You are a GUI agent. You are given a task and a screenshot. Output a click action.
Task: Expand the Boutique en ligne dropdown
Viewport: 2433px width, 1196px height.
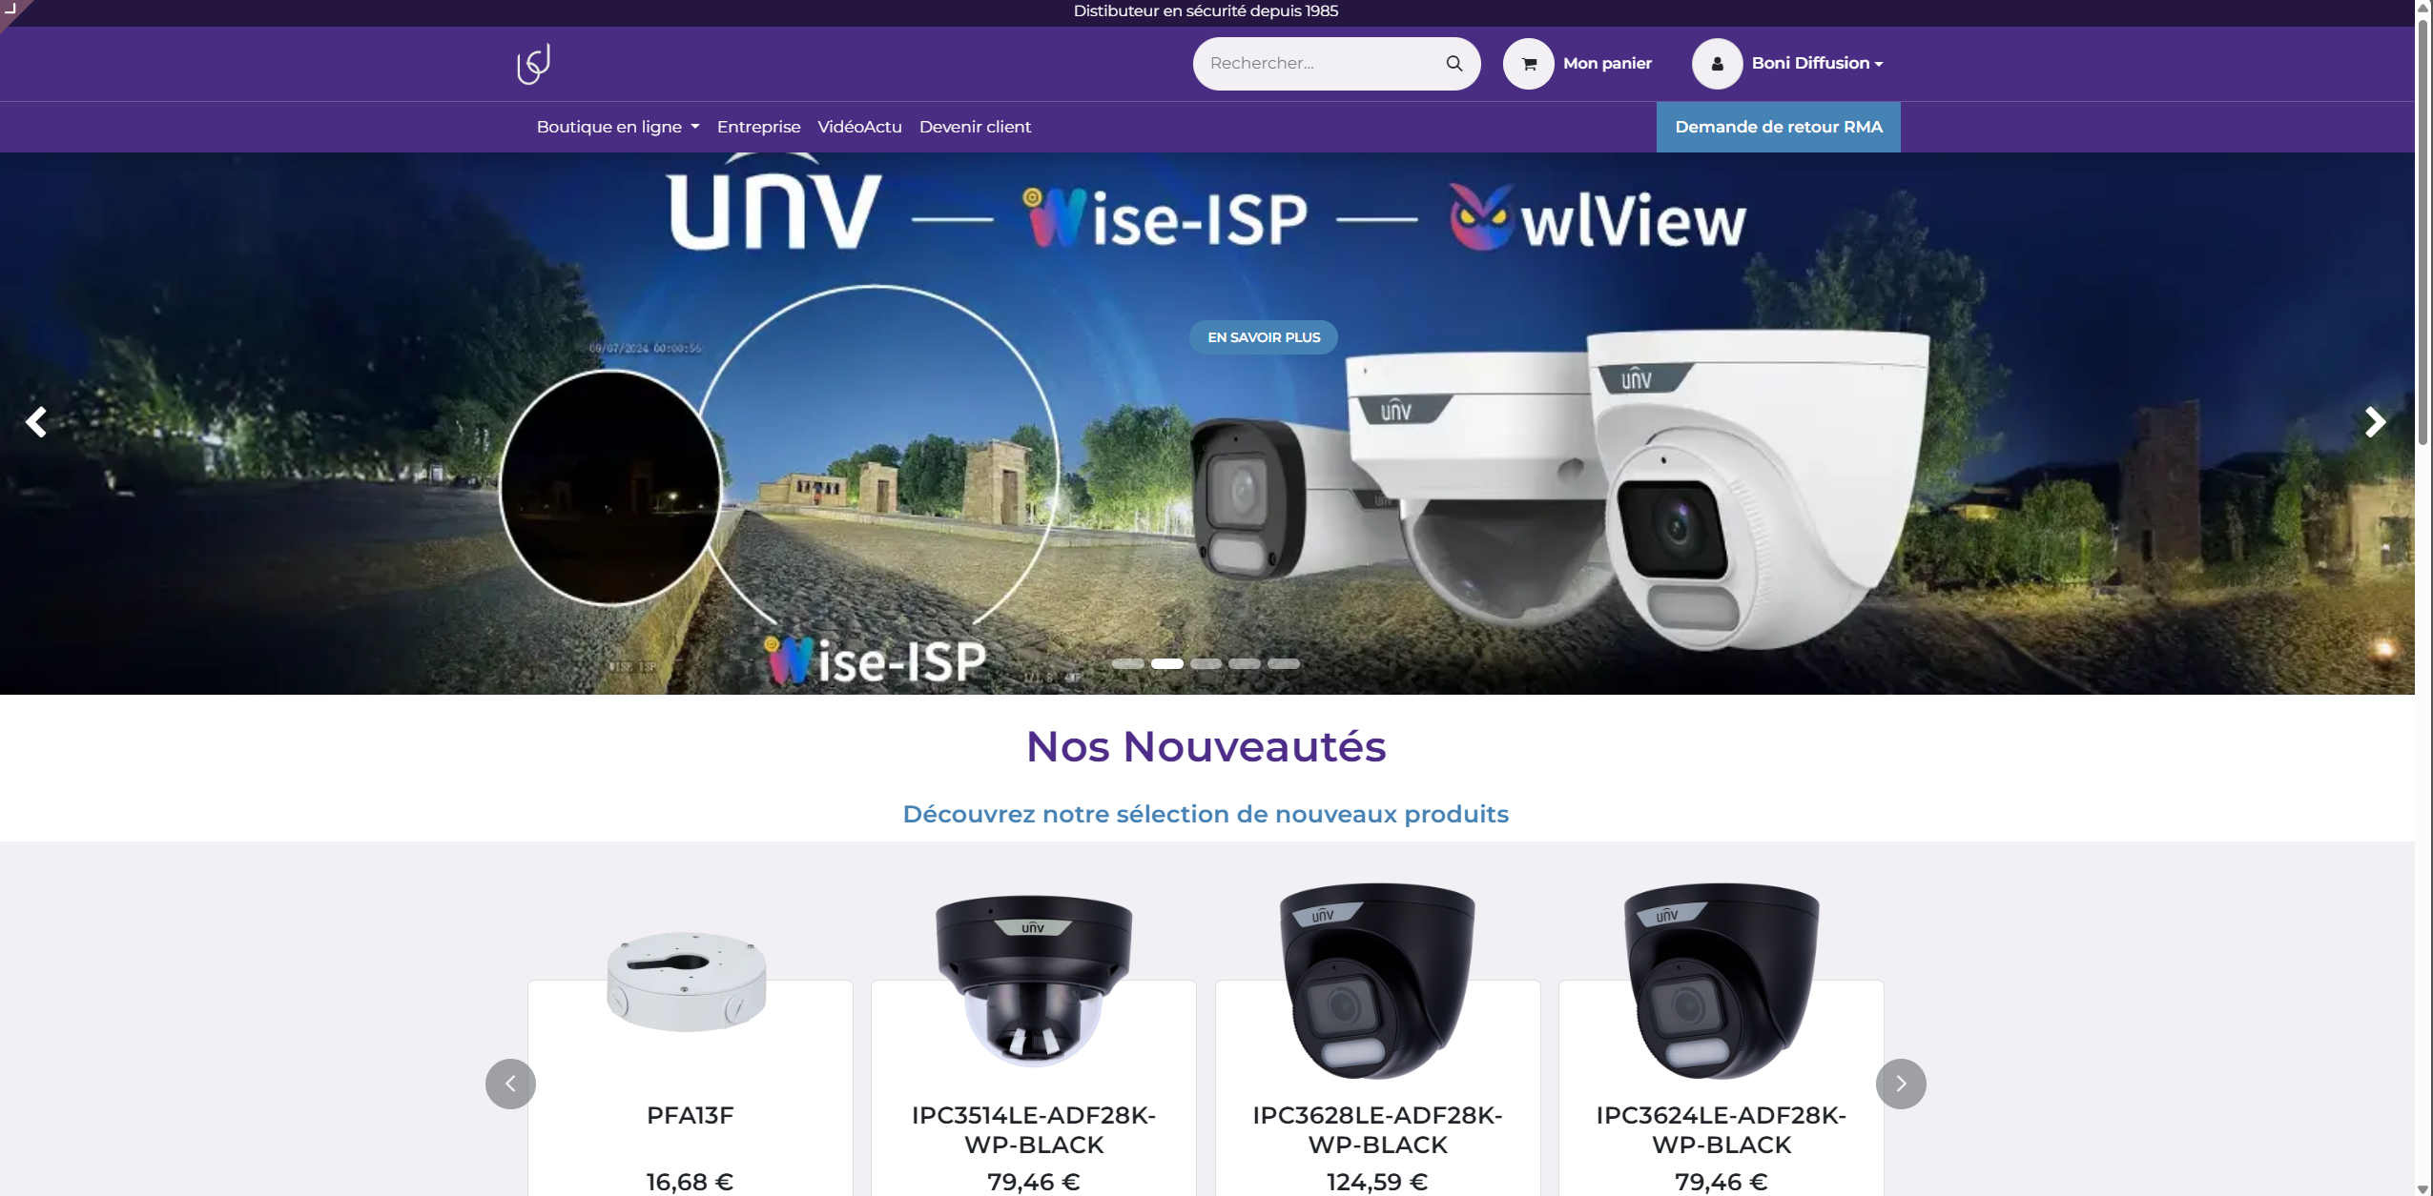click(618, 127)
